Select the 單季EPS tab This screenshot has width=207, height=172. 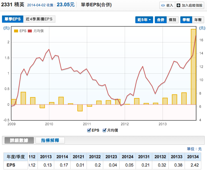coord(11,19)
